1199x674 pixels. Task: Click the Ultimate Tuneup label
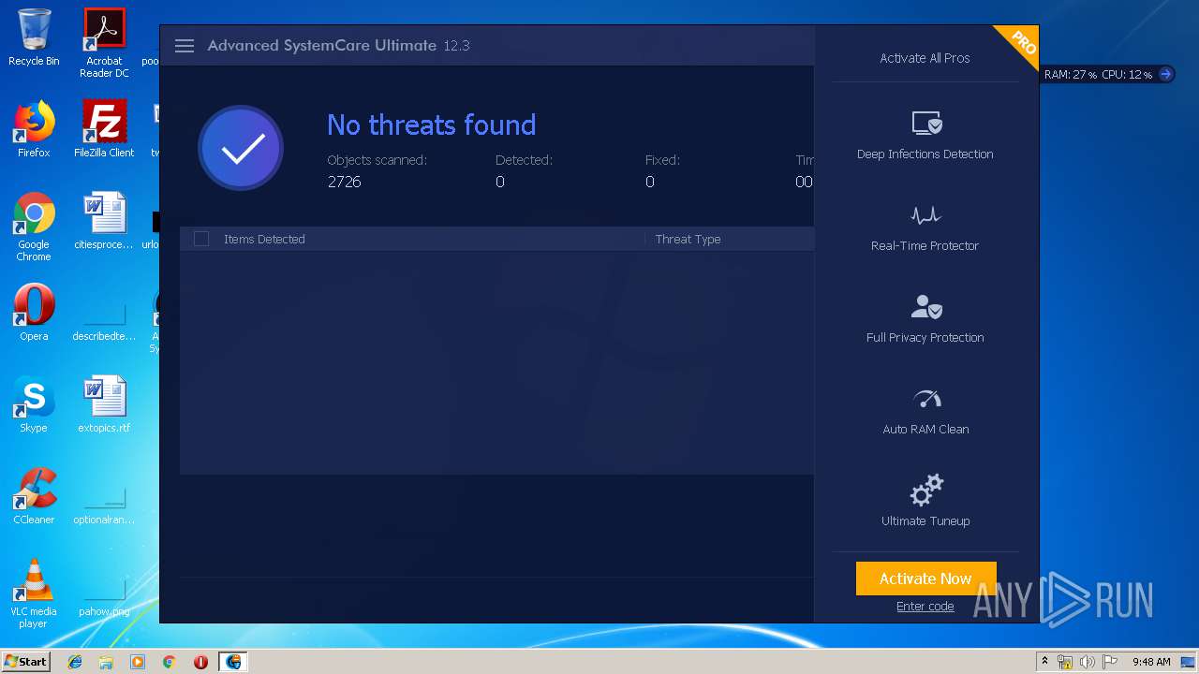925,521
